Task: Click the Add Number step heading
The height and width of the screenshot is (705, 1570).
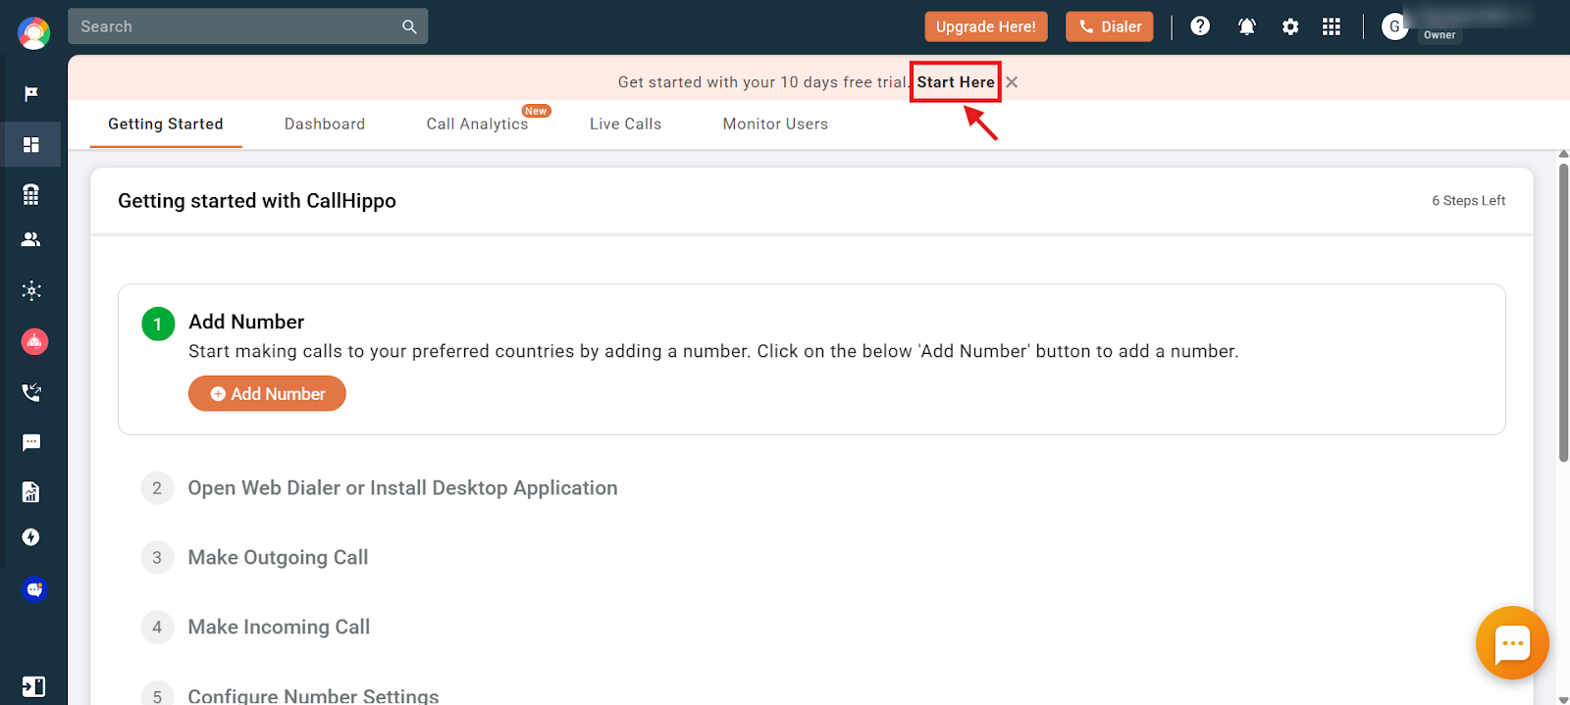Action: coord(246,322)
